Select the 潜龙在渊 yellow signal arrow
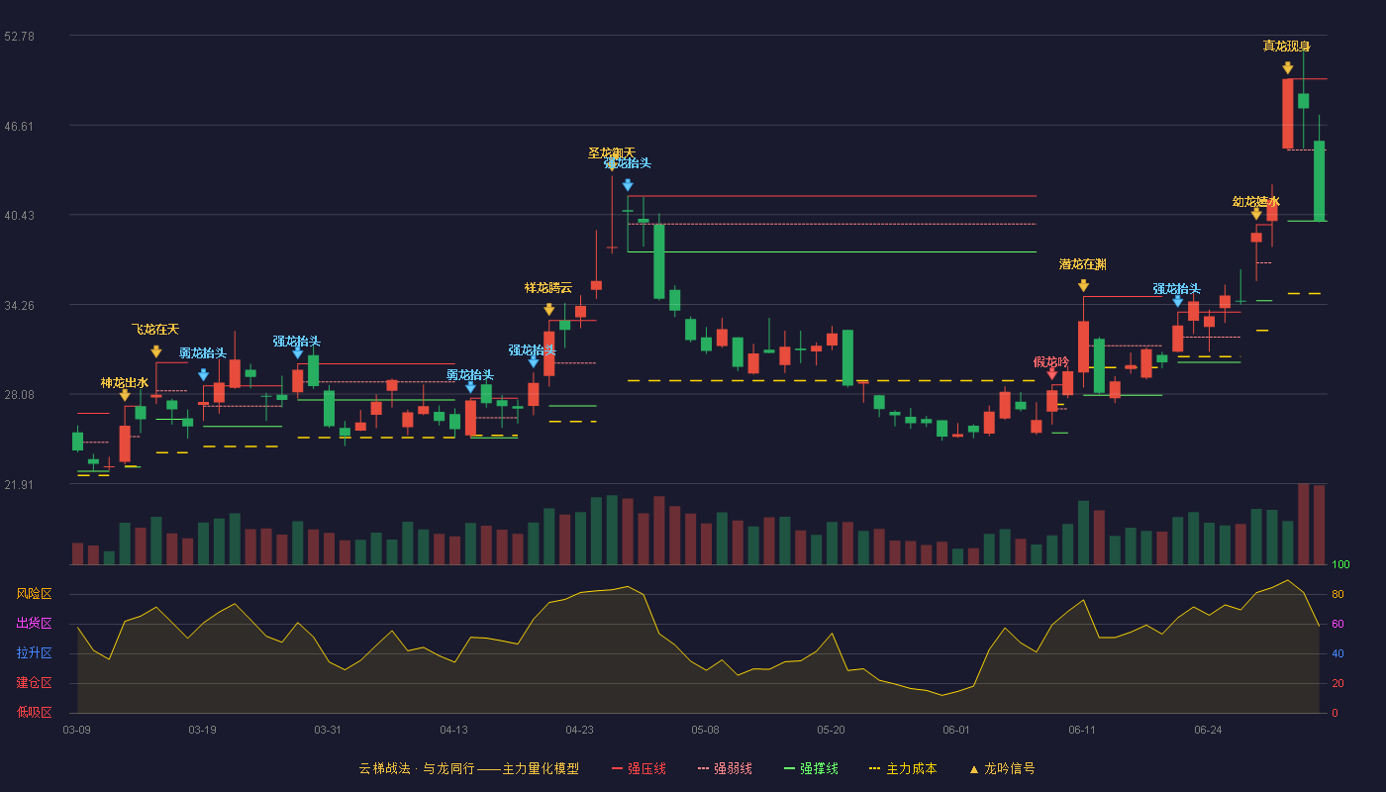 [x=1084, y=286]
